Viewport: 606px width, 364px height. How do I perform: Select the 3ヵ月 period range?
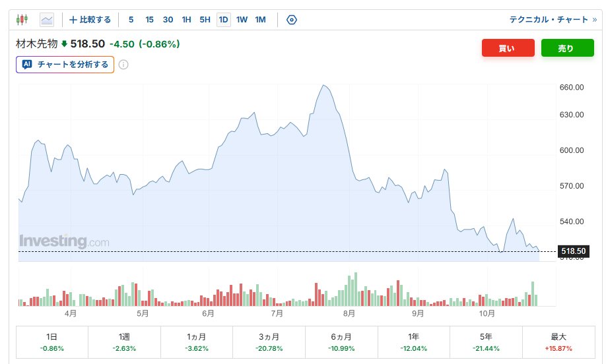coord(269,342)
